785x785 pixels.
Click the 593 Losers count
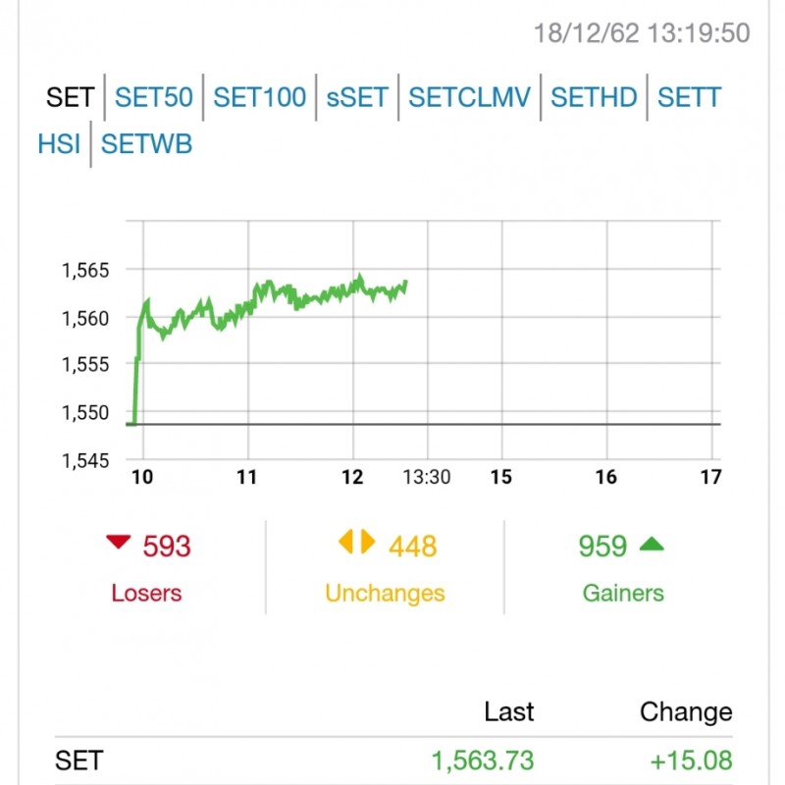(167, 547)
